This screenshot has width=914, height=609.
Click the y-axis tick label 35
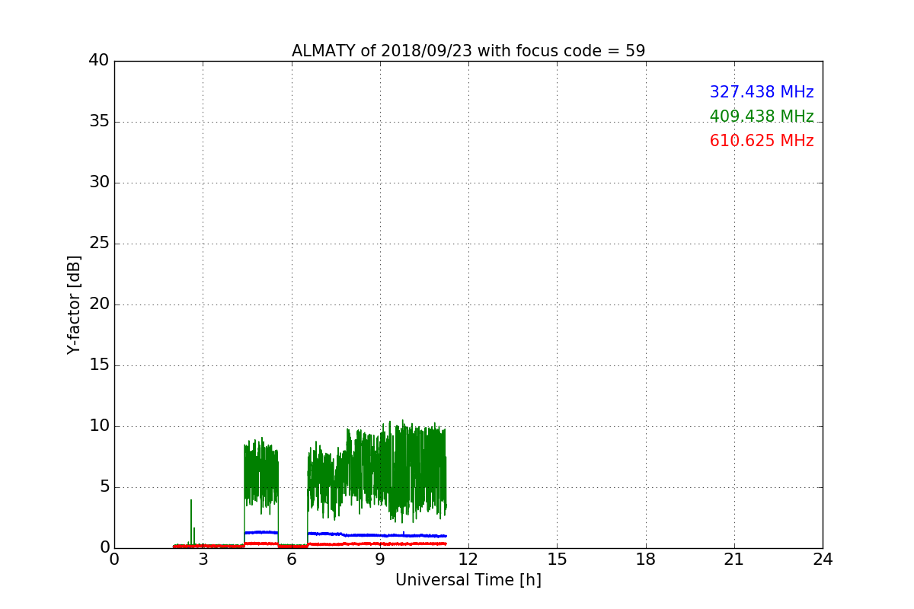click(99, 122)
